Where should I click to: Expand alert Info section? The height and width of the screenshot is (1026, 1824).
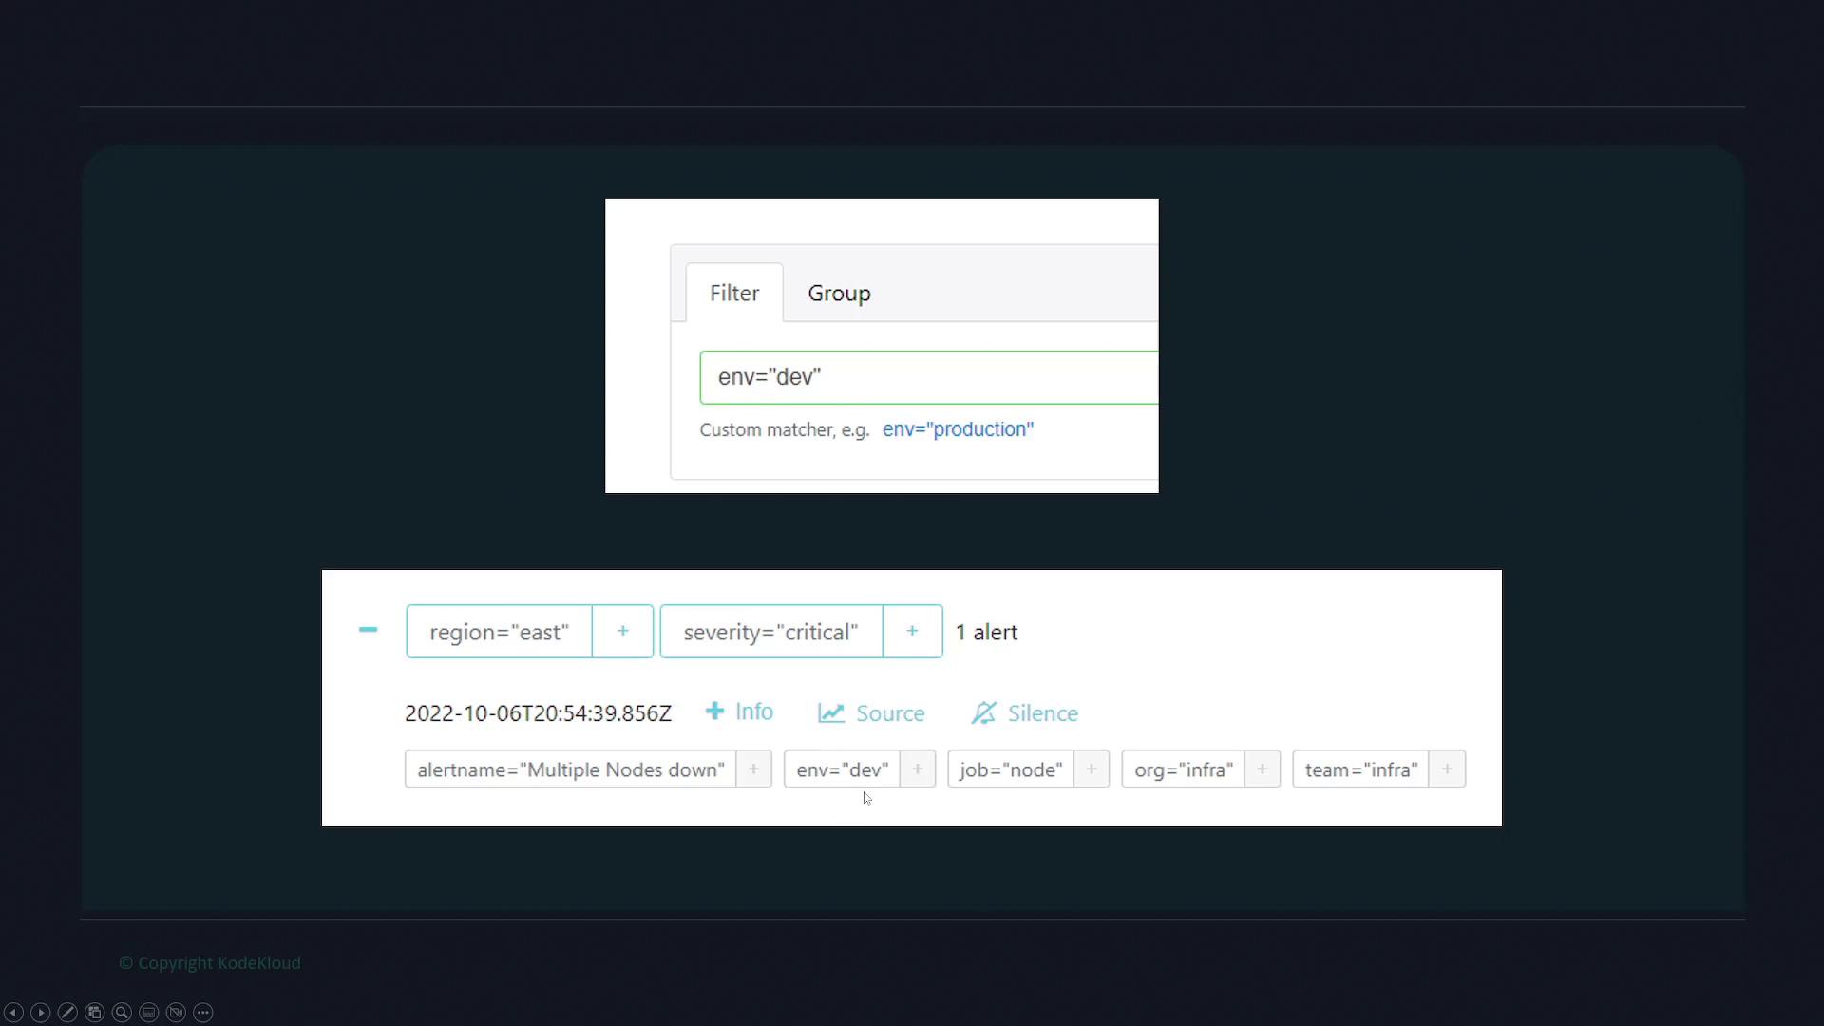(x=739, y=712)
